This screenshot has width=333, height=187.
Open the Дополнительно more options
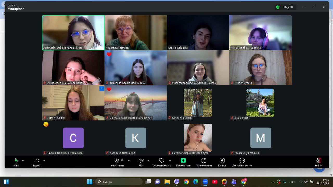pyautogui.click(x=242, y=162)
